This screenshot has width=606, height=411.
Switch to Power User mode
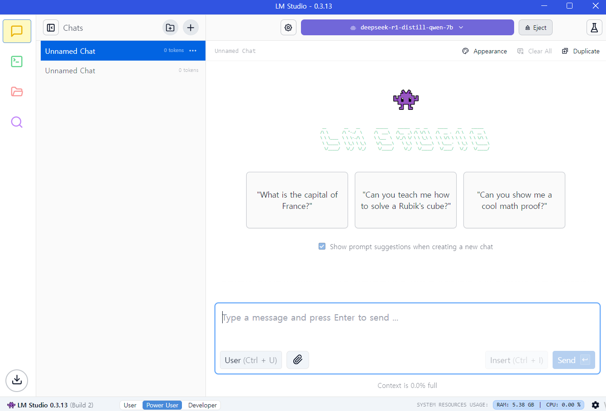point(162,405)
